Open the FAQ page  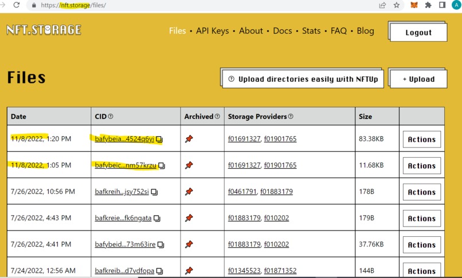339,31
